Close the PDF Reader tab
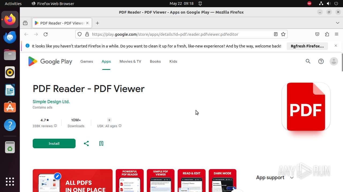This screenshot has height=192, width=343. 87,23
